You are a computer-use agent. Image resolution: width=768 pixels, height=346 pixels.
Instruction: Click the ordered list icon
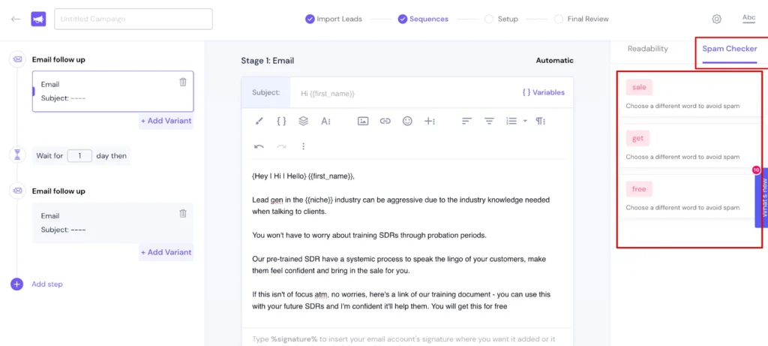tap(511, 121)
